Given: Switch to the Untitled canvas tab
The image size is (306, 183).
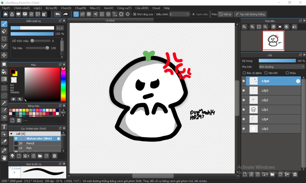Looking at the screenshot, I should (x=110, y=21).
